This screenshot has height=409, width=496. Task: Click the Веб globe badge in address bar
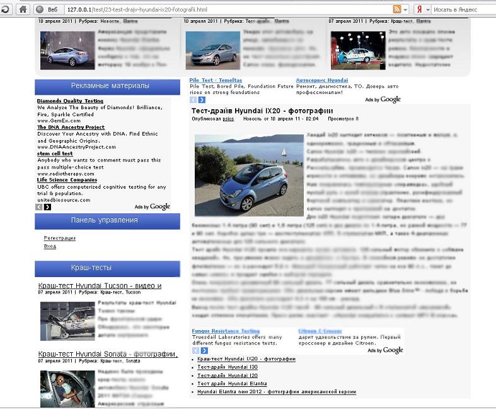(x=47, y=9)
